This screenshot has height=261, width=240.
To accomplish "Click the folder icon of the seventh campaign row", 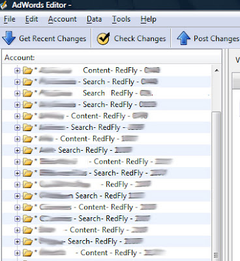I will point(27,139).
